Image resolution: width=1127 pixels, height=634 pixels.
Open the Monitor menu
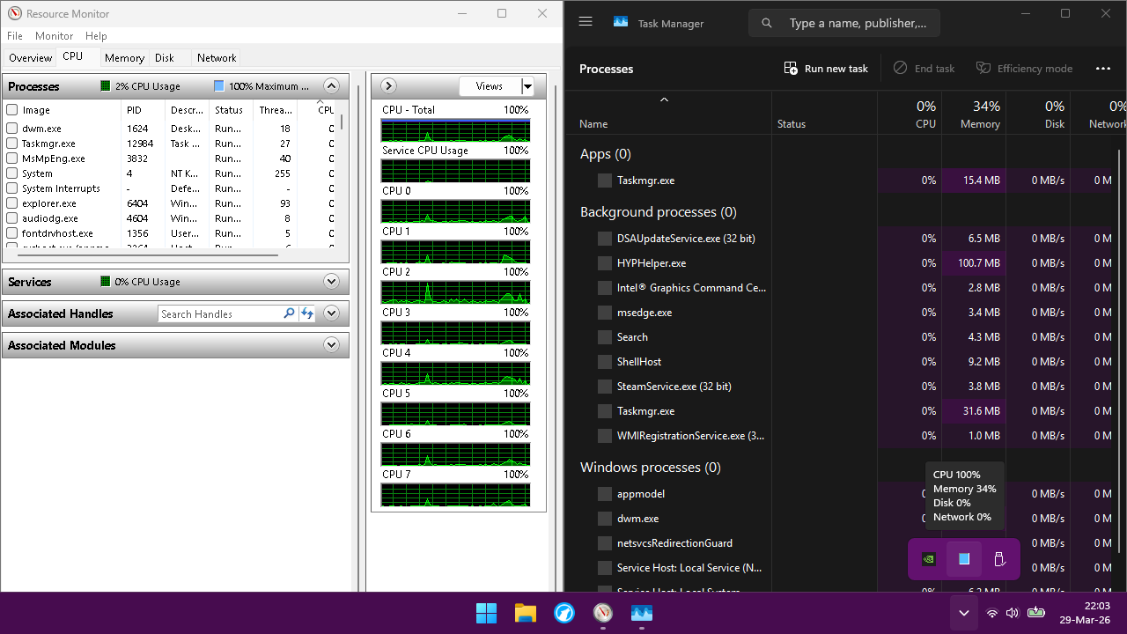(x=54, y=36)
